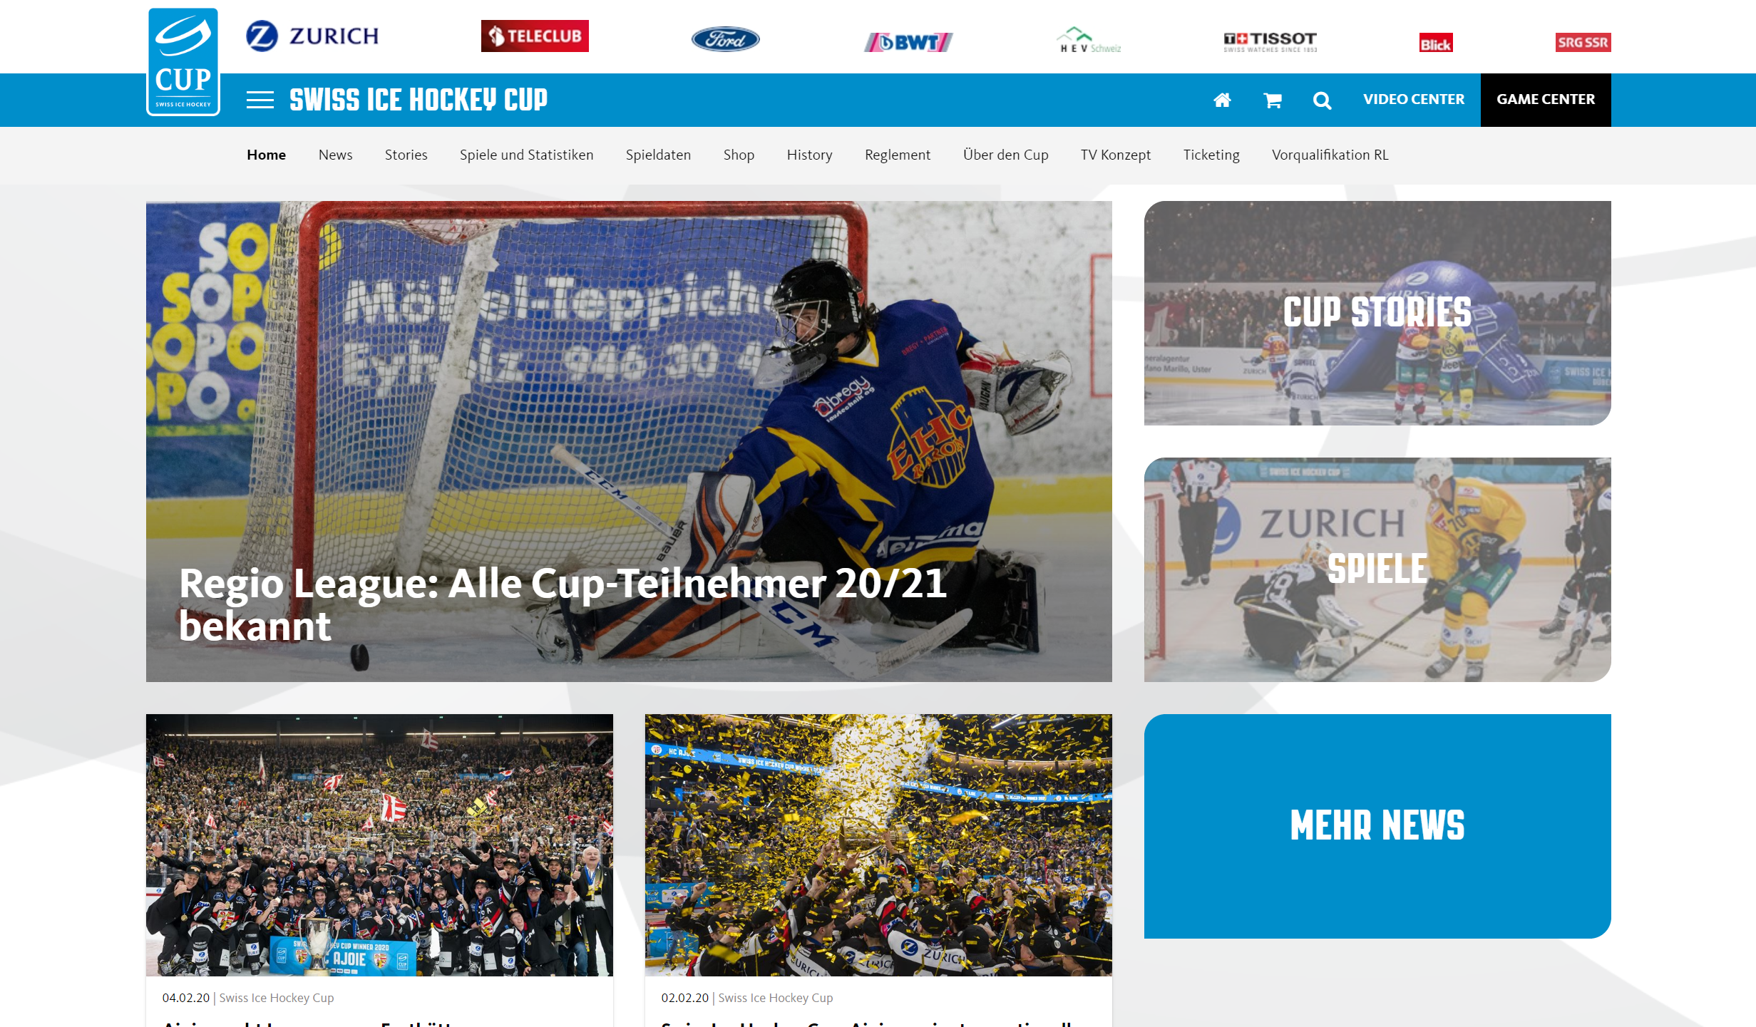The width and height of the screenshot is (1756, 1027).
Task: Open the Cup Stories tile
Action: tap(1377, 313)
